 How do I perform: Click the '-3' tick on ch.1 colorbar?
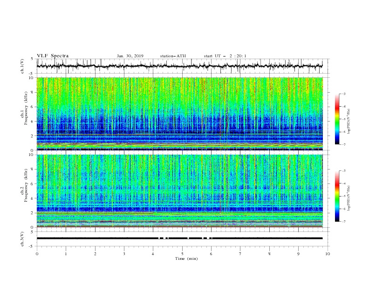click(x=343, y=94)
